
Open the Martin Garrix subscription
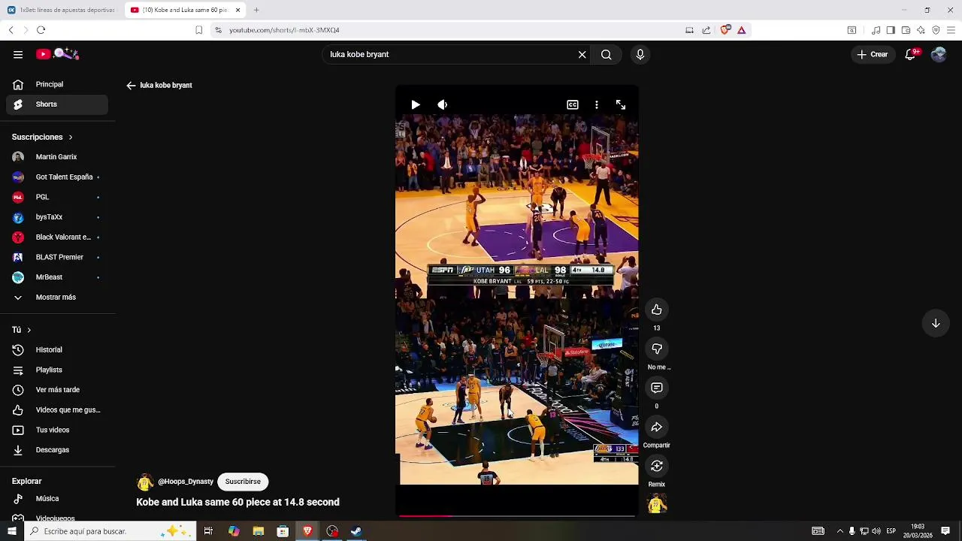pos(57,157)
